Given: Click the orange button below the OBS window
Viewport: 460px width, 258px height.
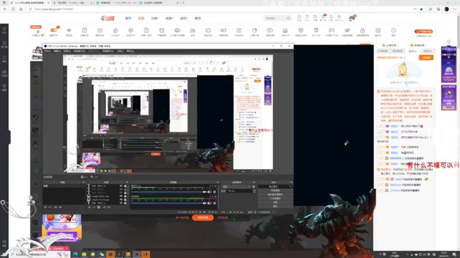Looking at the screenshot, I should tap(203, 218).
